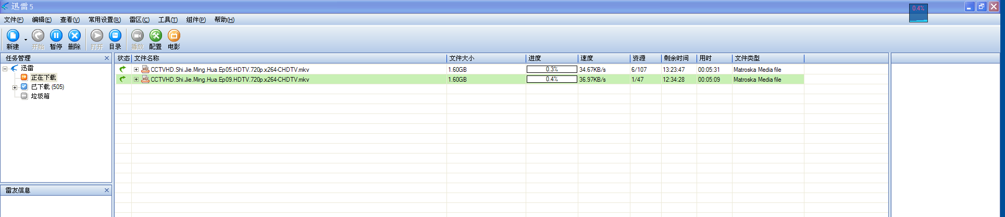Screen dimensions: 1005x217
Task: Click the floating 0.4% speed monitor
Action: click(x=918, y=13)
